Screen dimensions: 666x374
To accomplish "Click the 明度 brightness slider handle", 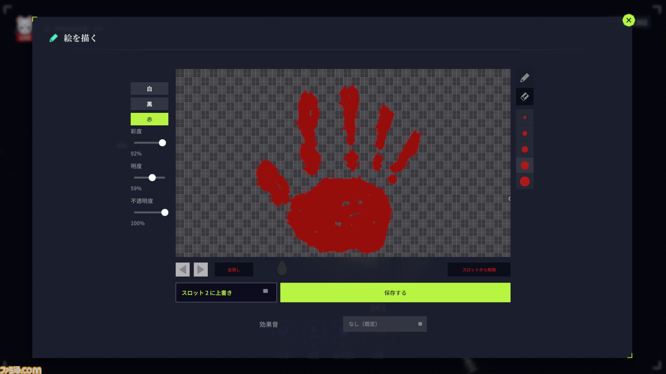I will (x=152, y=178).
